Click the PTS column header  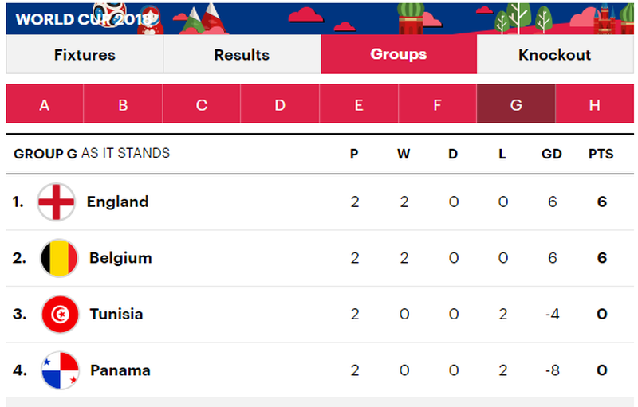tap(601, 154)
